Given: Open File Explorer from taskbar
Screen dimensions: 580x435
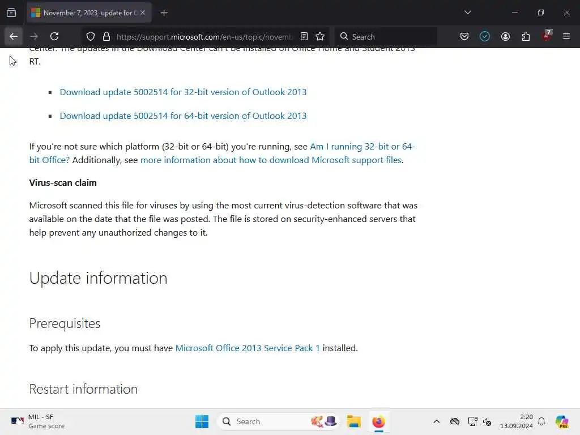Looking at the screenshot, I should (353, 421).
